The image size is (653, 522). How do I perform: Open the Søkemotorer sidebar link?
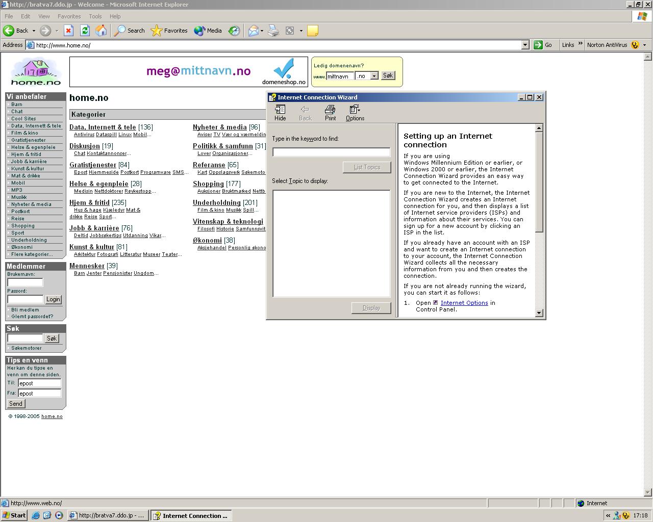[27, 348]
